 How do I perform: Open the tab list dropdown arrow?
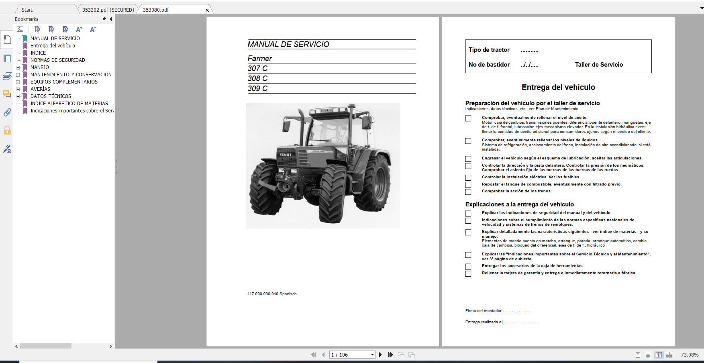[701, 8]
